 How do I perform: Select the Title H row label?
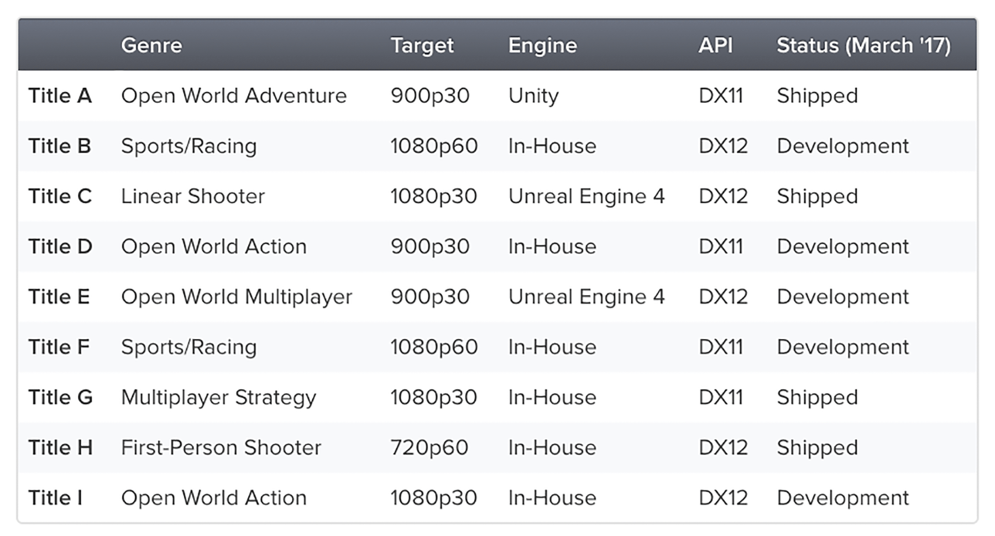(x=60, y=448)
